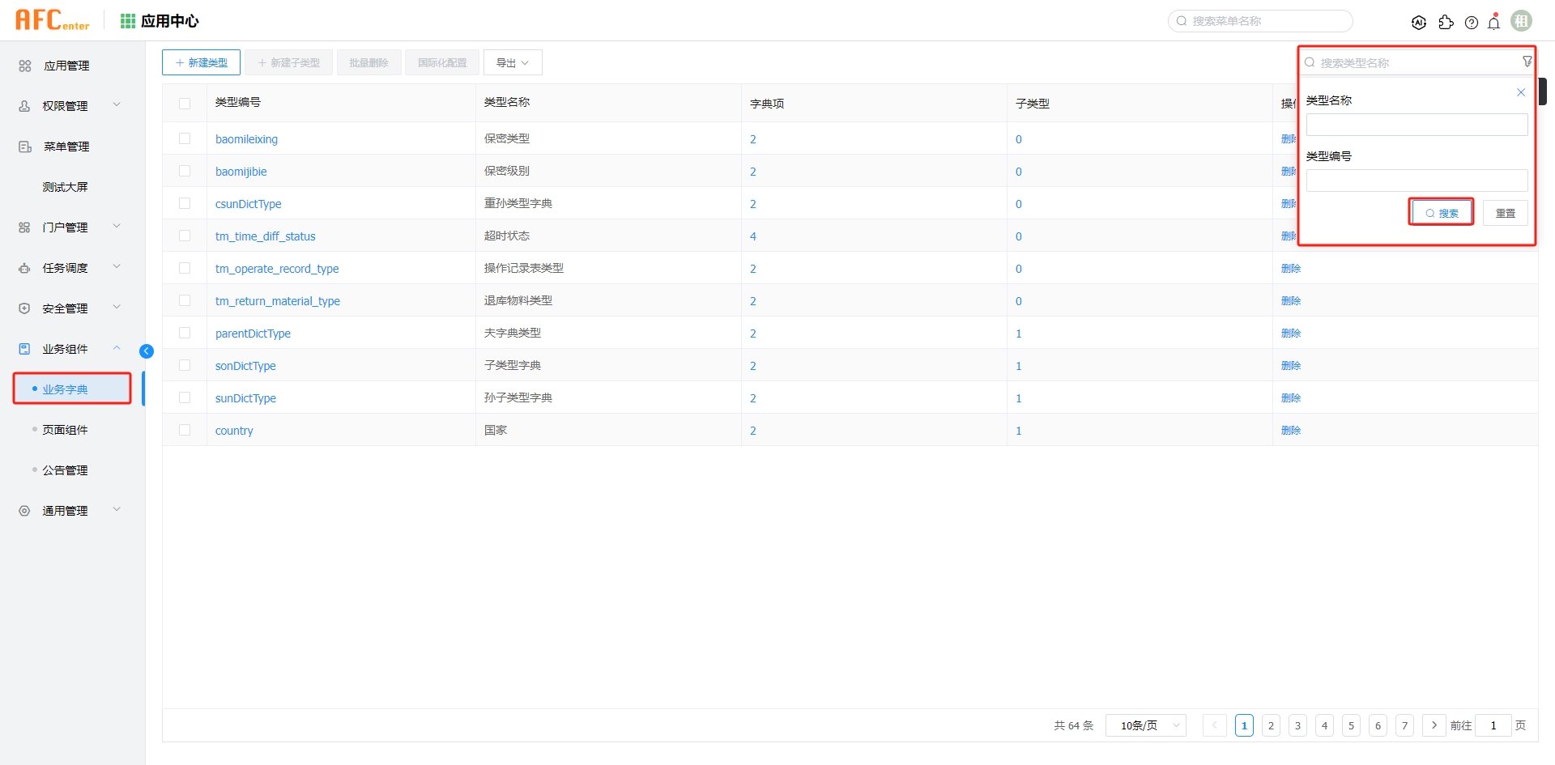Open the 导出 export dropdown
1555x765 pixels.
click(512, 62)
